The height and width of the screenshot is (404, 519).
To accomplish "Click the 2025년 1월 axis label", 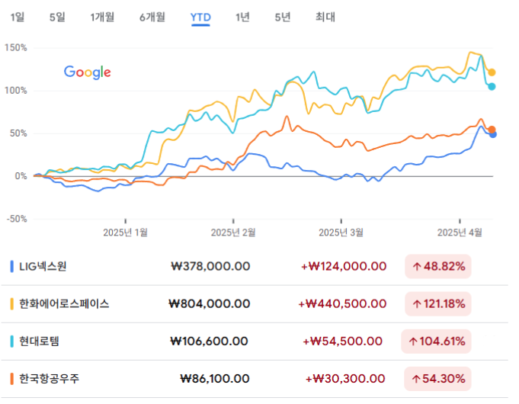I will (x=126, y=232).
